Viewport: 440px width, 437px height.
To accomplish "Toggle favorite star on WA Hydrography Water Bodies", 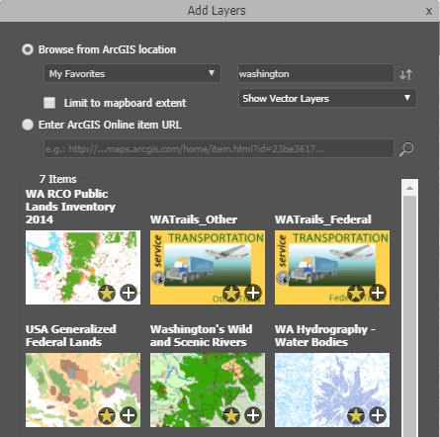I will [356, 415].
